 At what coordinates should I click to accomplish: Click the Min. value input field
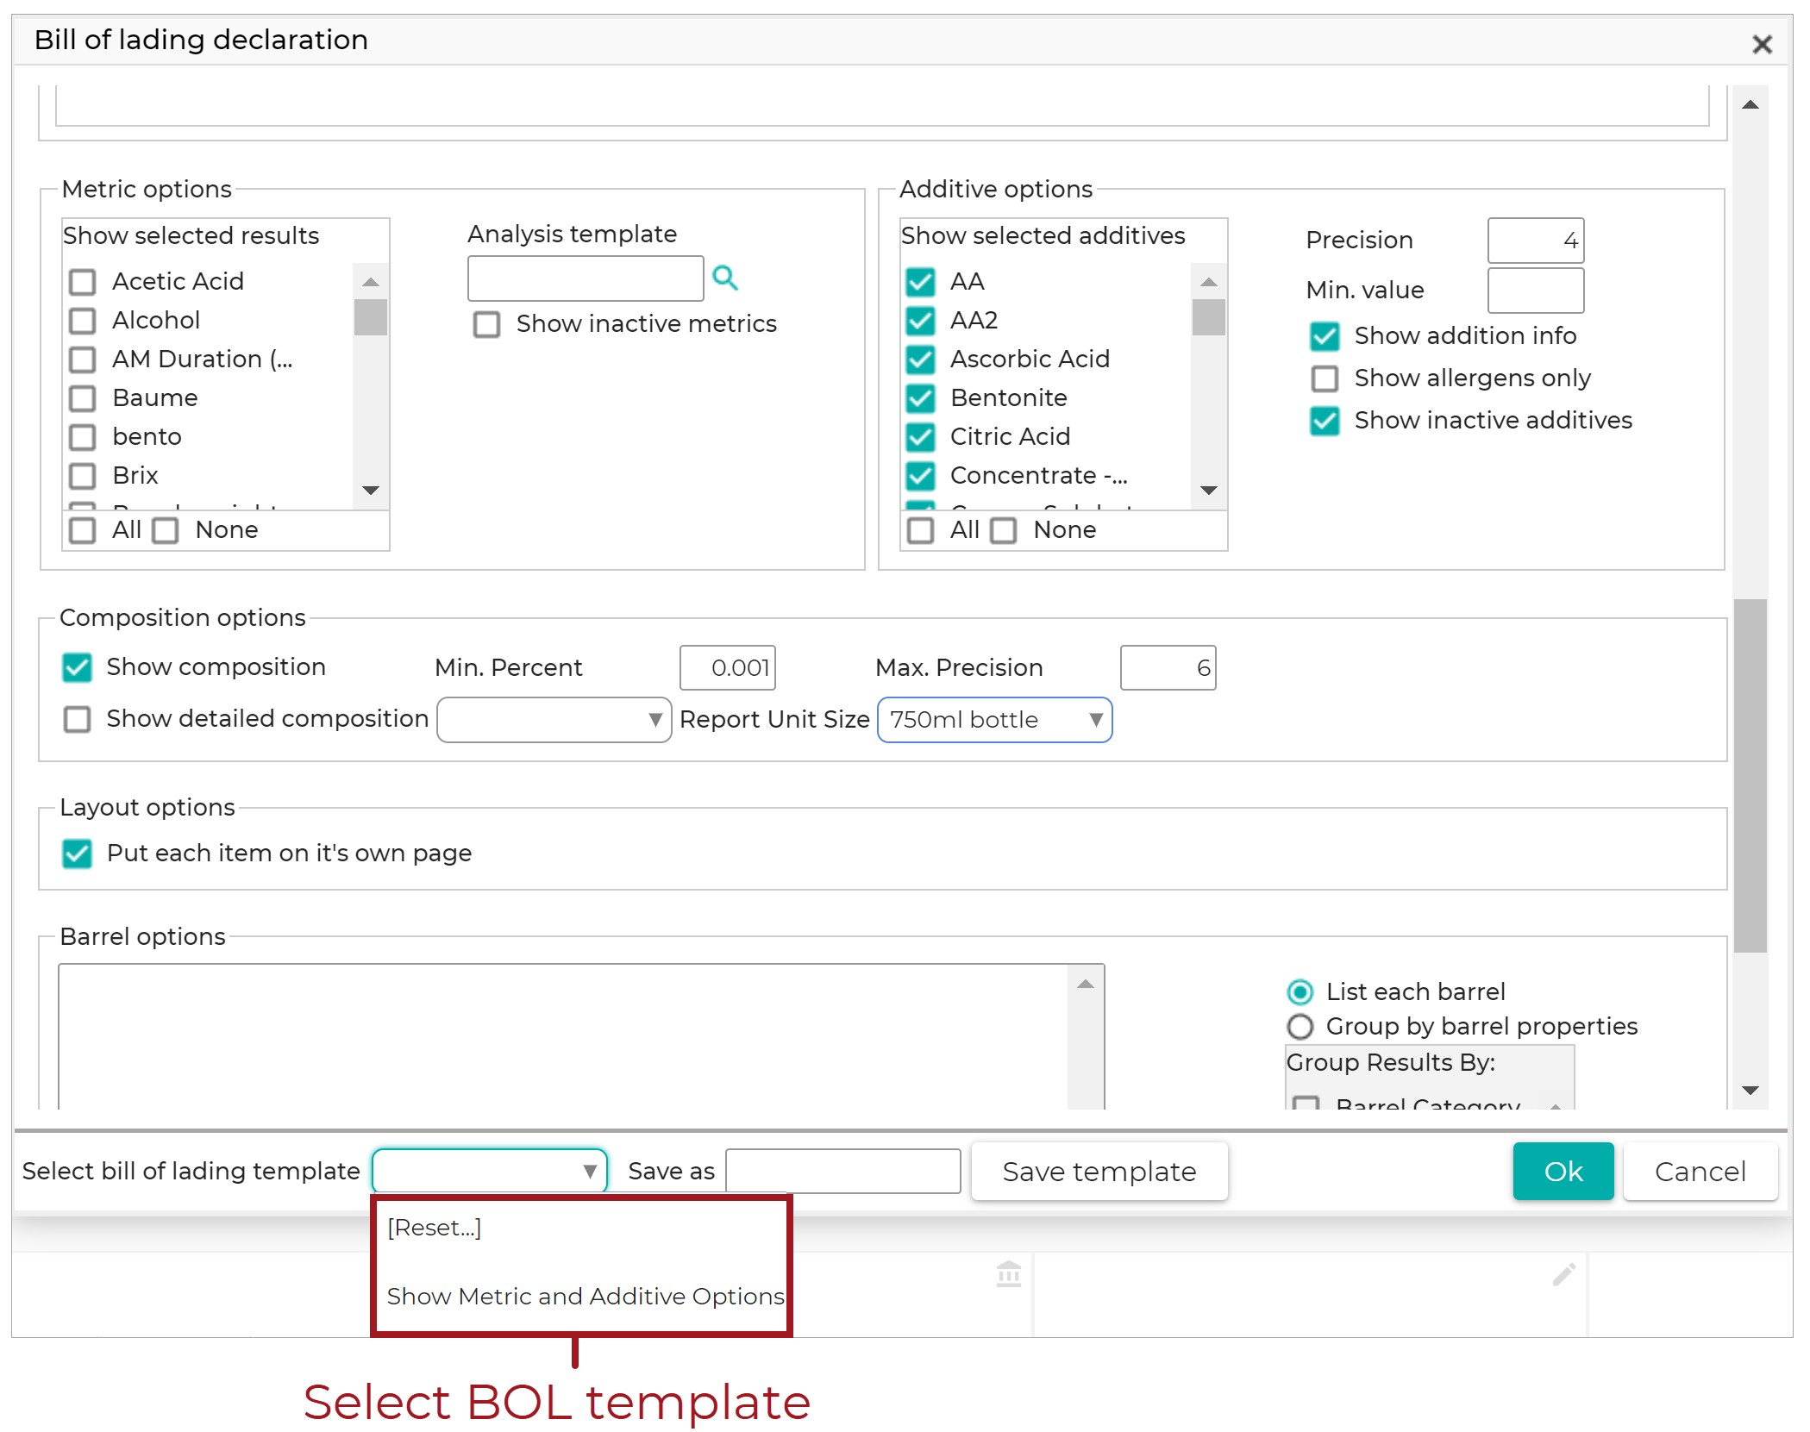(x=1536, y=291)
